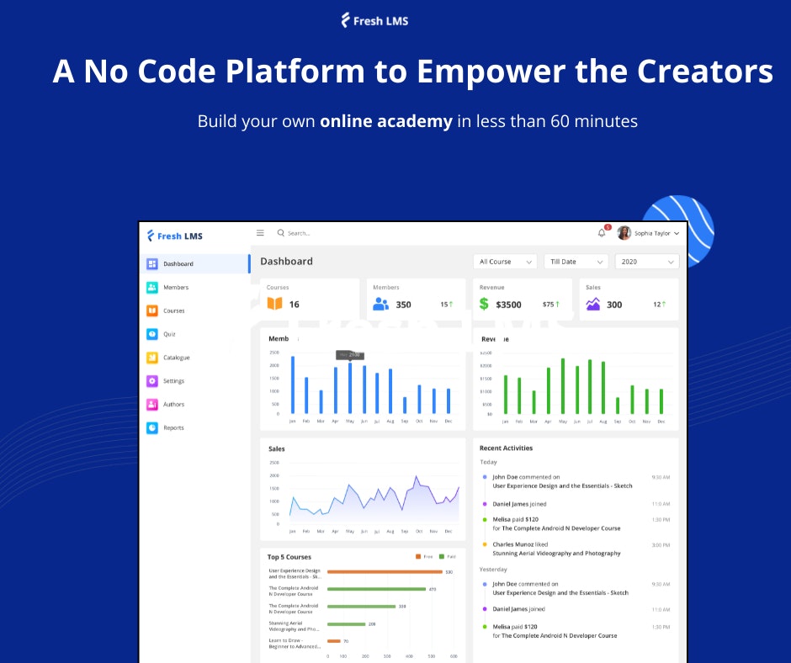
Task: Open the All Course dropdown
Action: point(505,262)
